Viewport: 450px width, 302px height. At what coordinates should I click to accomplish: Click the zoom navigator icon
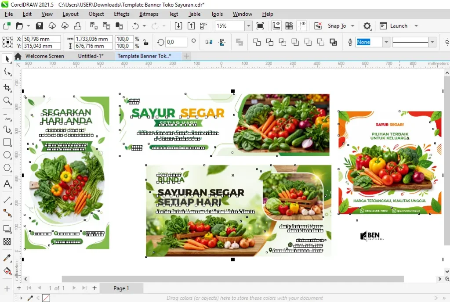tap(447, 279)
